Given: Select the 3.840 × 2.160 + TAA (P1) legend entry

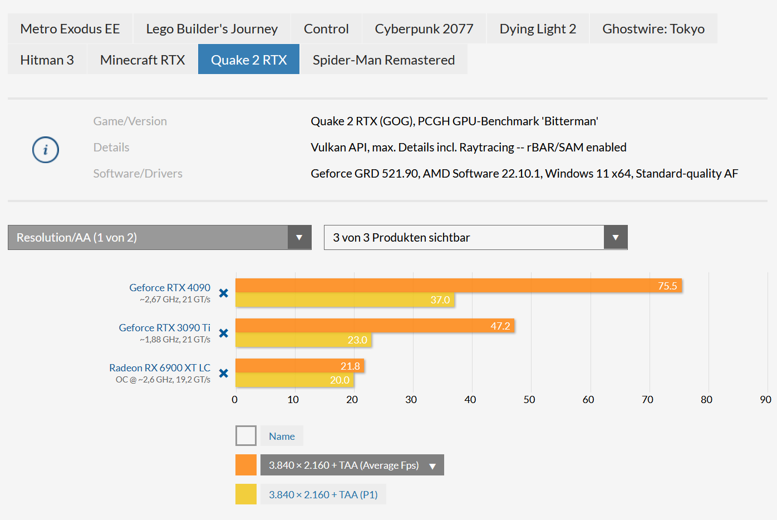Looking at the screenshot, I should pos(323,494).
